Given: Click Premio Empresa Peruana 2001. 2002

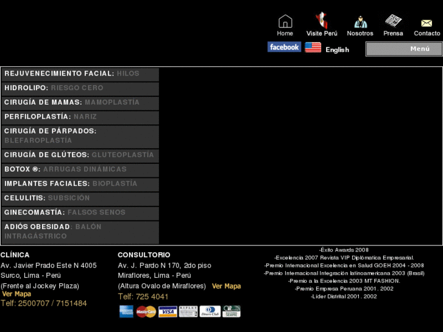Looking at the screenshot, I should 344,289.
